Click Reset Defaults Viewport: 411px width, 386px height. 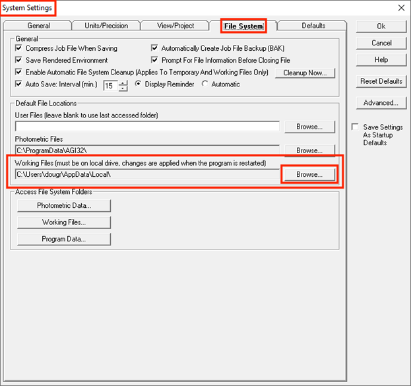pos(381,81)
